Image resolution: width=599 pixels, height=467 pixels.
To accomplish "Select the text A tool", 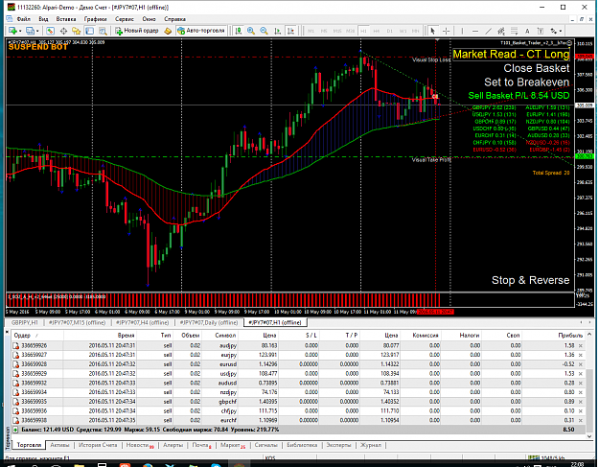I will pos(527,31).
